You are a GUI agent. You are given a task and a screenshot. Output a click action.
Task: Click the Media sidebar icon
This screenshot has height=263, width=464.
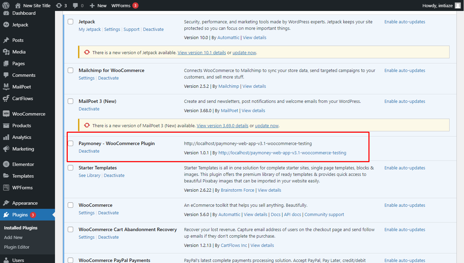pos(6,52)
